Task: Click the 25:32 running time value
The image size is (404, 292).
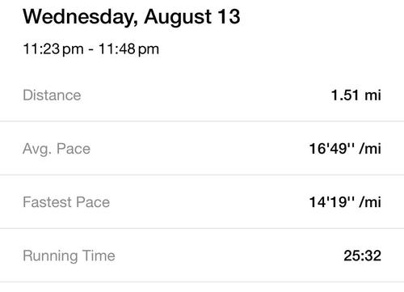Action: click(363, 256)
